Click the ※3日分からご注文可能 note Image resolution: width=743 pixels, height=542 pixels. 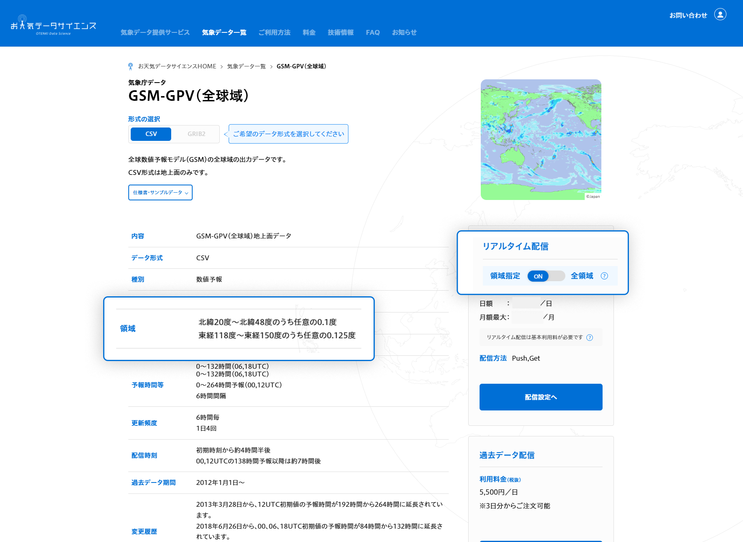click(x=515, y=506)
